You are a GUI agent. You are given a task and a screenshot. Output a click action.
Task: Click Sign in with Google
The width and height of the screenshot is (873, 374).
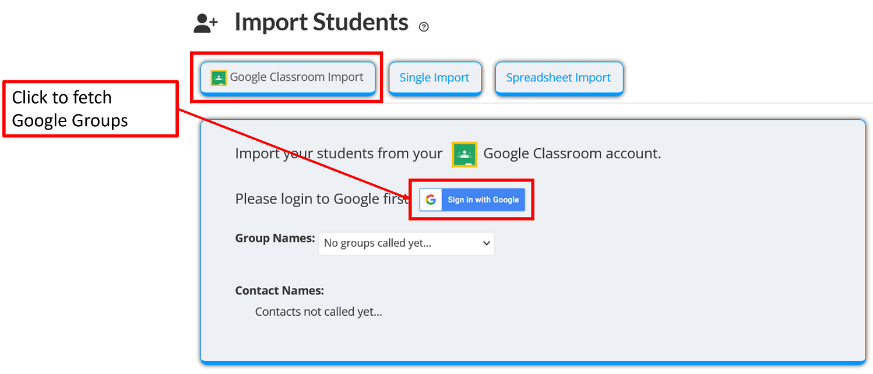click(483, 200)
